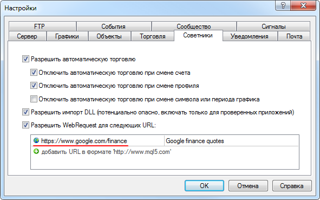
Task: Switch to the Объекты tab
Action: pyautogui.click(x=109, y=36)
